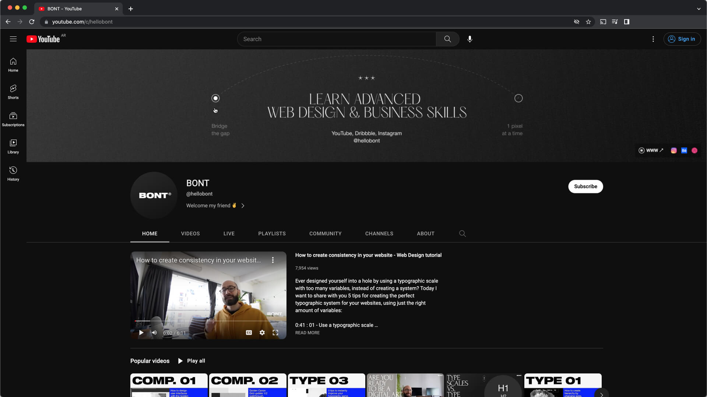Play all popular videos
The image size is (707, 397).
(x=191, y=361)
